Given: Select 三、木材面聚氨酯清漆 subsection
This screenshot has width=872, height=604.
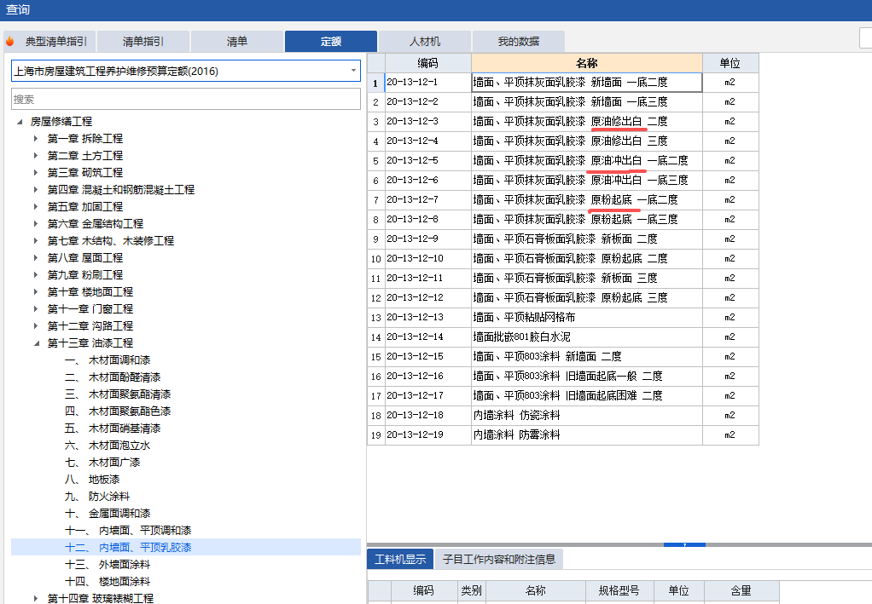Looking at the screenshot, I should coord(118,394).
